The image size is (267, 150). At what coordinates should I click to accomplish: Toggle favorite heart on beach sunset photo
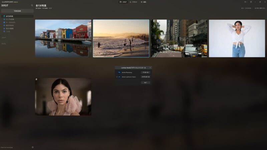click(x=95, y=21)
